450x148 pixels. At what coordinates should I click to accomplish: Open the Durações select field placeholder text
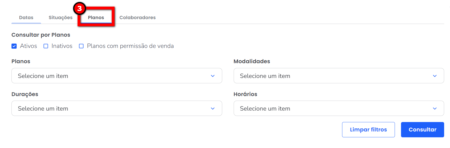[x=43, y=109]
